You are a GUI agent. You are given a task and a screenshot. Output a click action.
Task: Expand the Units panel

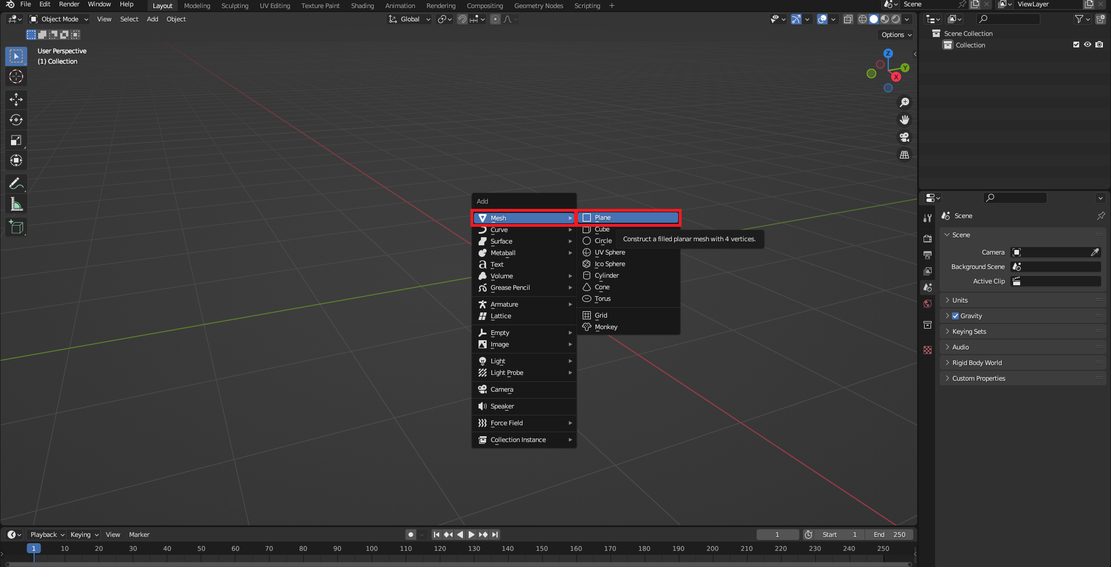(1022, 300)
